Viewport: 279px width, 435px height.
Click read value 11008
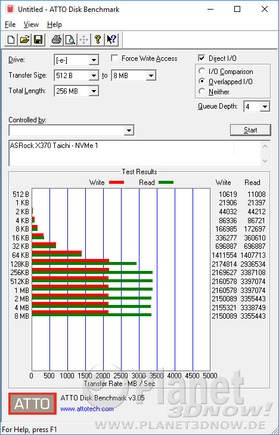(256, 195)
